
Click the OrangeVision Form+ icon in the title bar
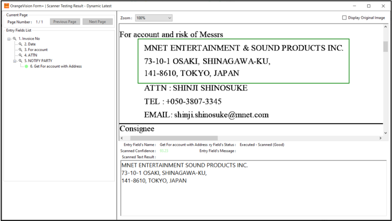coord(6,6)
